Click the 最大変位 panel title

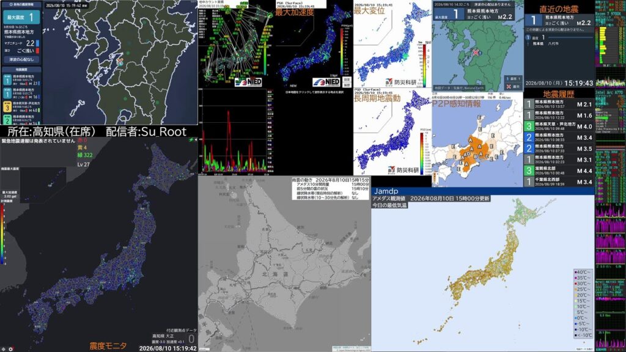tap(369, 11)
